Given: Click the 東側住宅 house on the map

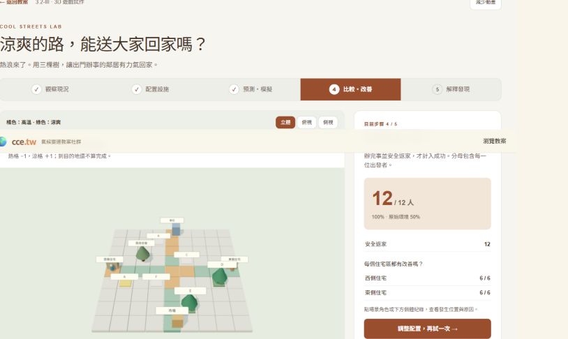Looking at the screenshot, I should coord(232,268).
